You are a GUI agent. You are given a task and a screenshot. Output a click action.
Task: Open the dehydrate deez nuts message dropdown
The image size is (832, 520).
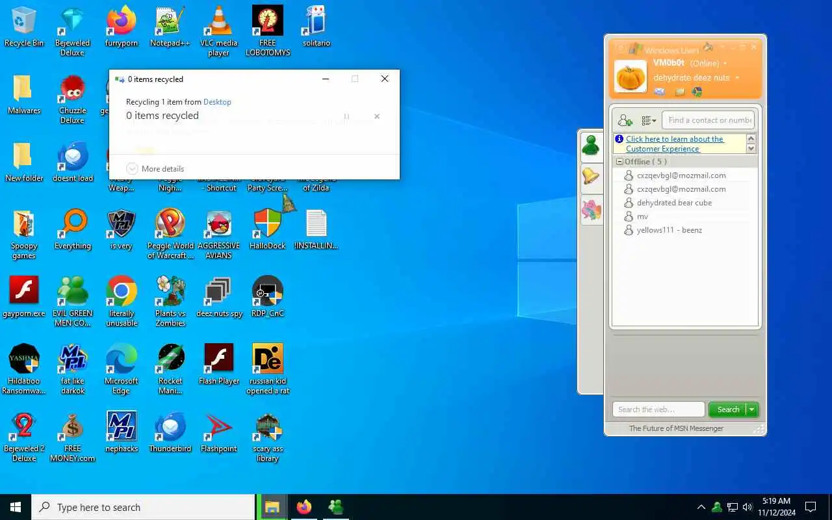pyautogui.click(x=737, y=78)
